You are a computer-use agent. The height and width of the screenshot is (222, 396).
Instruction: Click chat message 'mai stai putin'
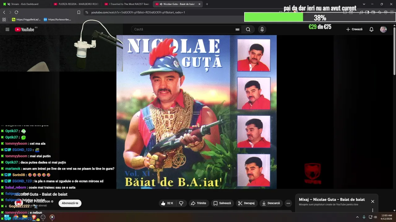tap(40, 156)
